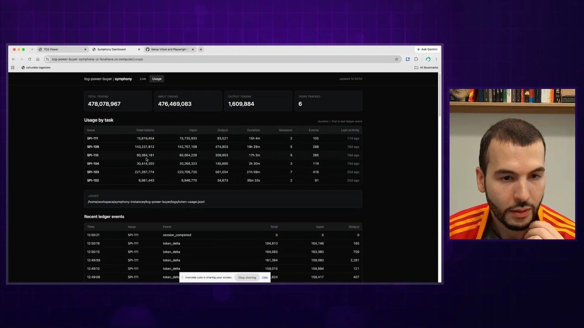This screenshot has height=328, width=584.
Task: Open the All Bookmarks folder
Action: [426, 67]
